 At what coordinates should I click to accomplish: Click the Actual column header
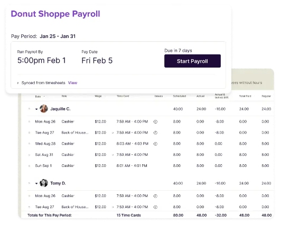pos(201,96)
